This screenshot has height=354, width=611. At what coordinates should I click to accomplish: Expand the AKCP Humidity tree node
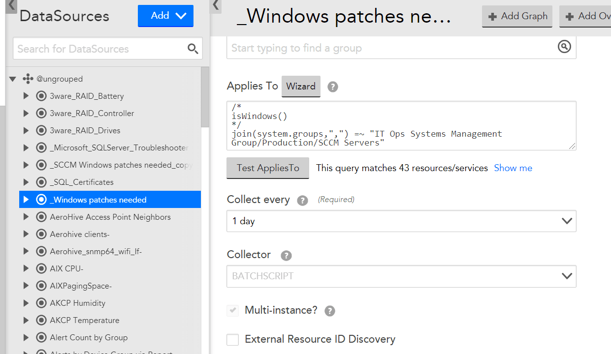[x=26, y=303]
